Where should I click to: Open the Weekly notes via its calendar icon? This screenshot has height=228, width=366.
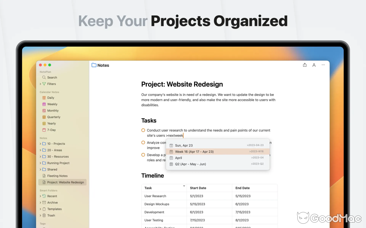[x=44, y=104]
